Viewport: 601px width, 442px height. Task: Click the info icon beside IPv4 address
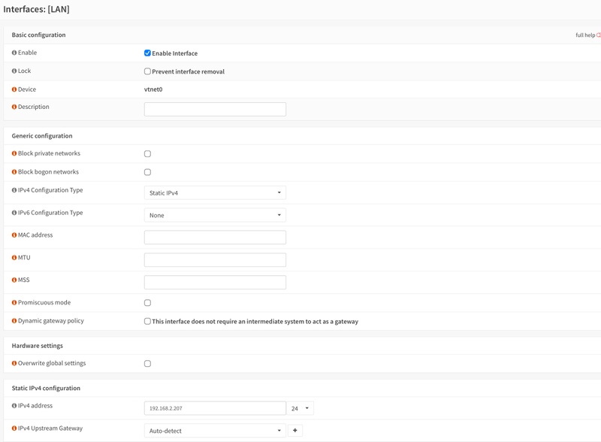14,406
